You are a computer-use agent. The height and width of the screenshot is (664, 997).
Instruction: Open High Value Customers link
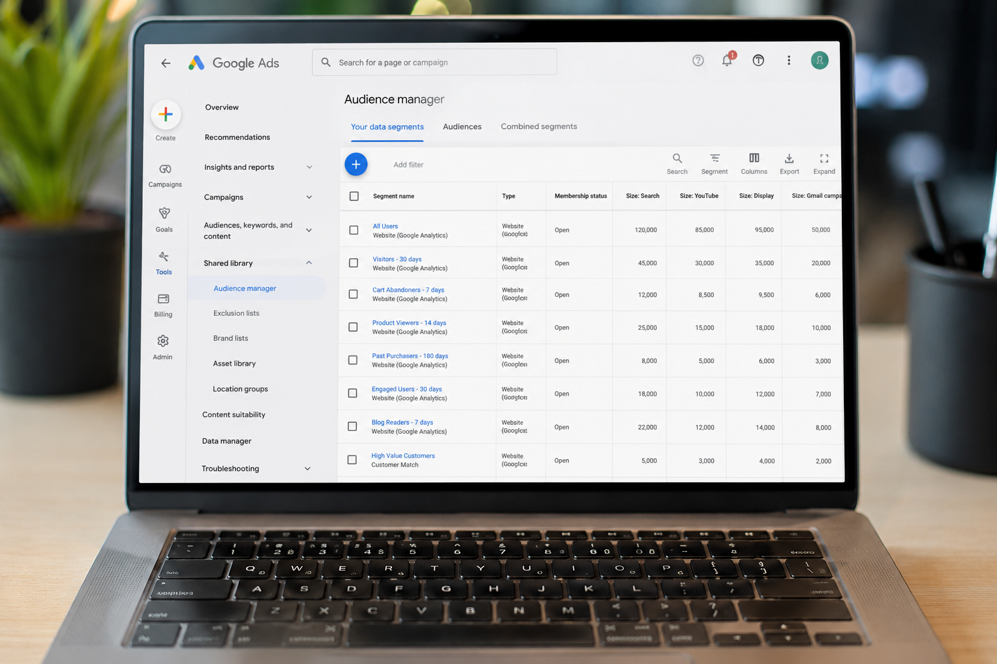403,456
